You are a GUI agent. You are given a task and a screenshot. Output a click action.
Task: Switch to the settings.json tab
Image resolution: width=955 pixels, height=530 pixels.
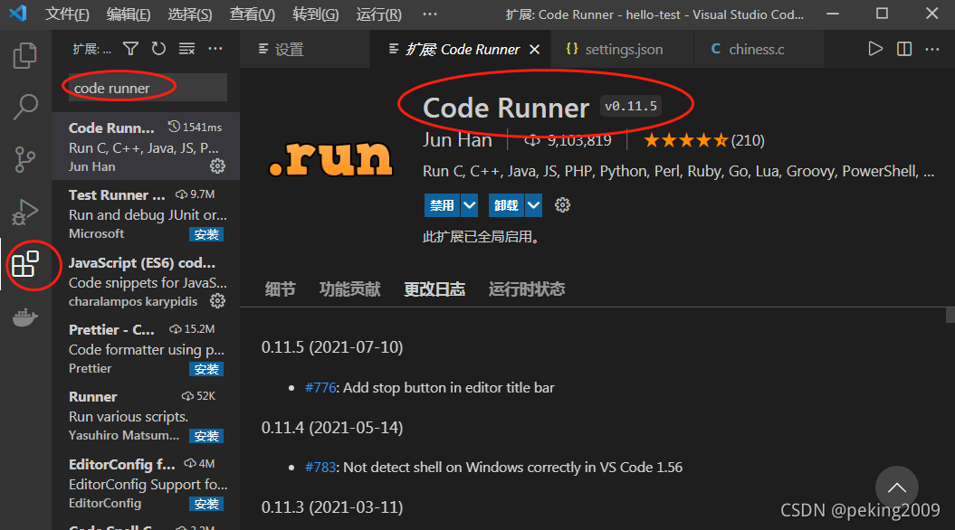click(x=623, y=49)
